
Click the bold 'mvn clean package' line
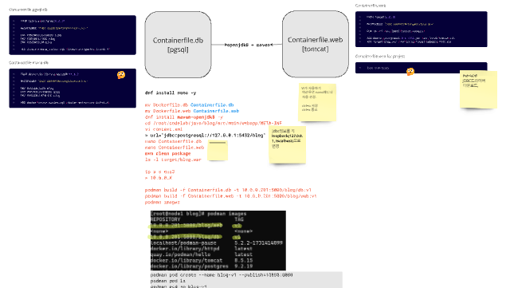pyautogui.click(x=168, y=153)
